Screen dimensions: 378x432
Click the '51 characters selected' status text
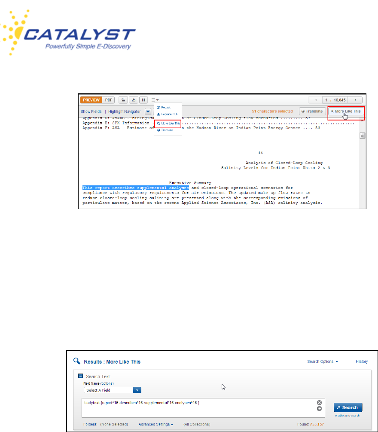point(272,111)
